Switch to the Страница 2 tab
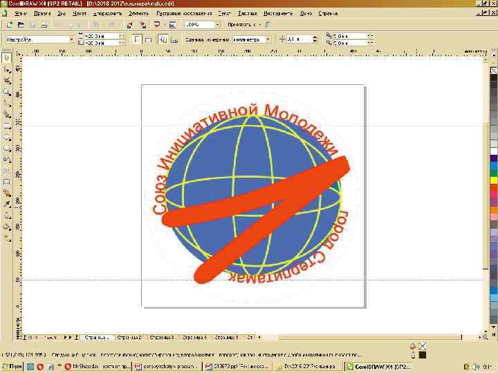The image size is (498, 373). tap(129, 338)
